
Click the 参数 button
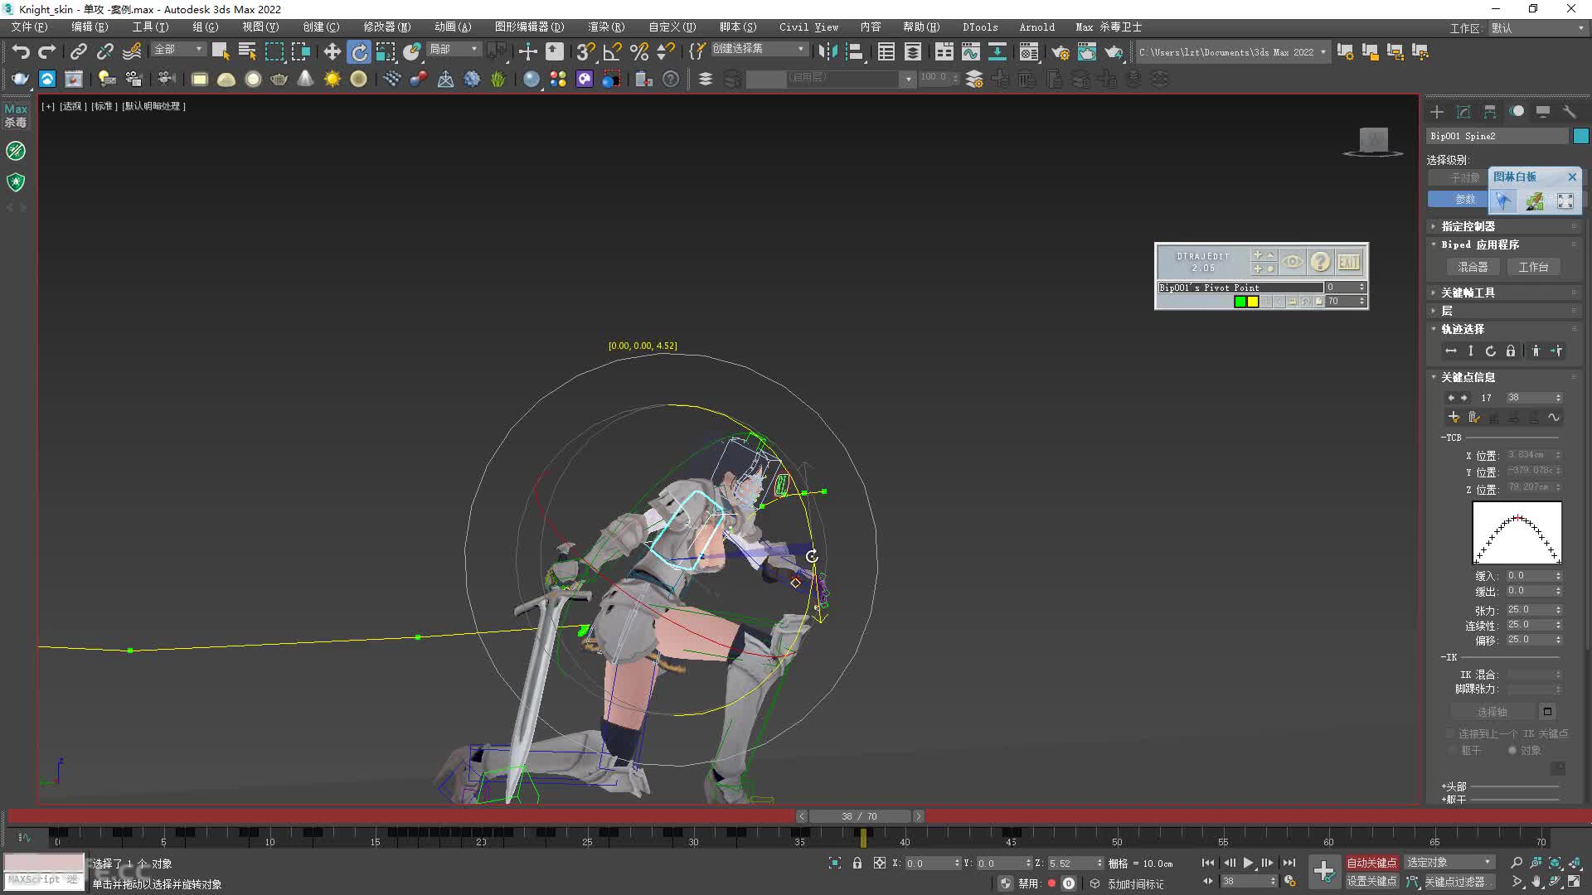pyautogui.click(x=1459, y=200)
